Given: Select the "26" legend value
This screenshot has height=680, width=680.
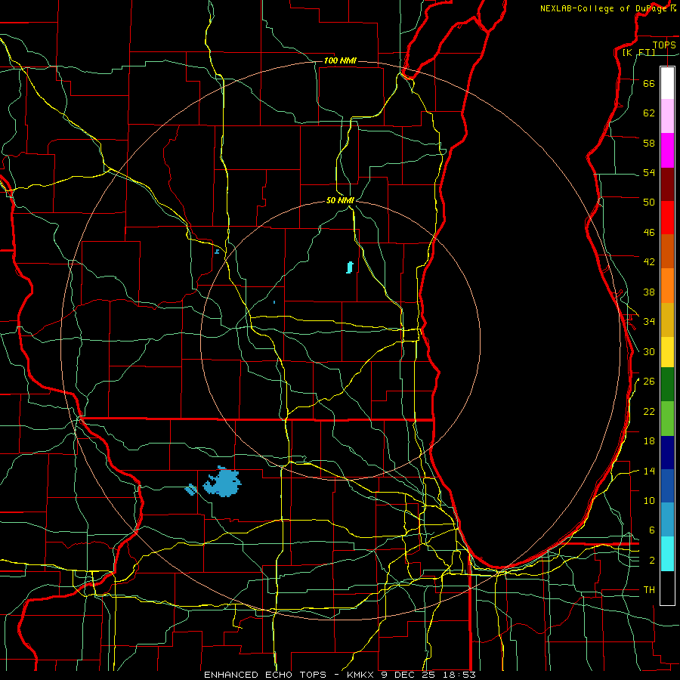Looking at the screenshot, I should [x=649, y=382].
